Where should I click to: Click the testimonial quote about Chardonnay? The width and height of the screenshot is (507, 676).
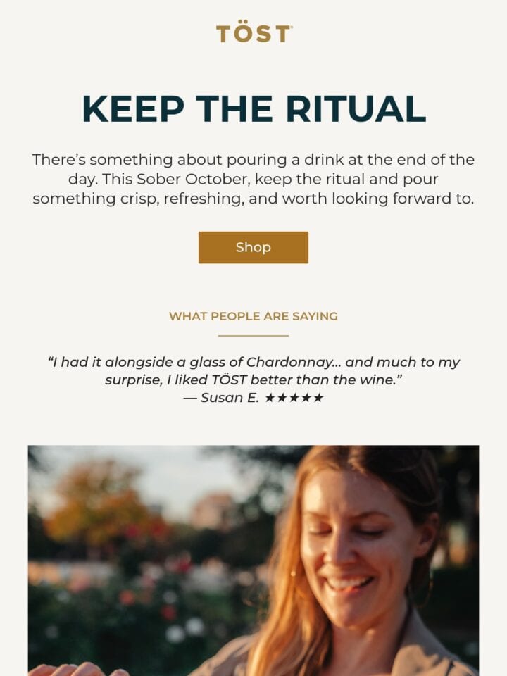(254, 371)
